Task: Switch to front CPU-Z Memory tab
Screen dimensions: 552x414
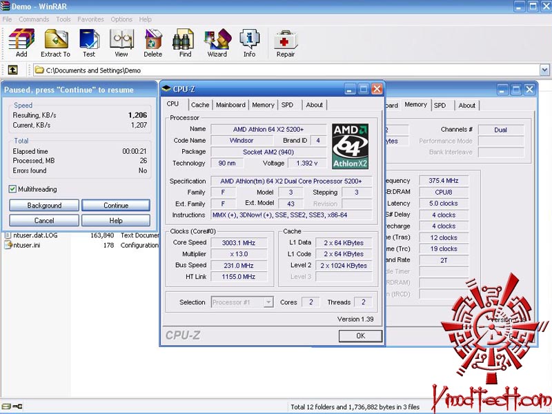Action: (x=263, y=105)
